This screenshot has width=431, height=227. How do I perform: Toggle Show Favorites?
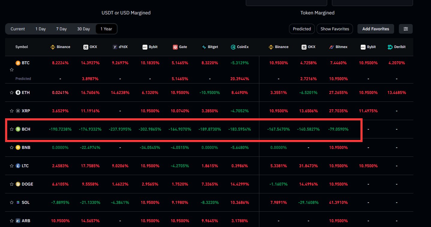335,29
